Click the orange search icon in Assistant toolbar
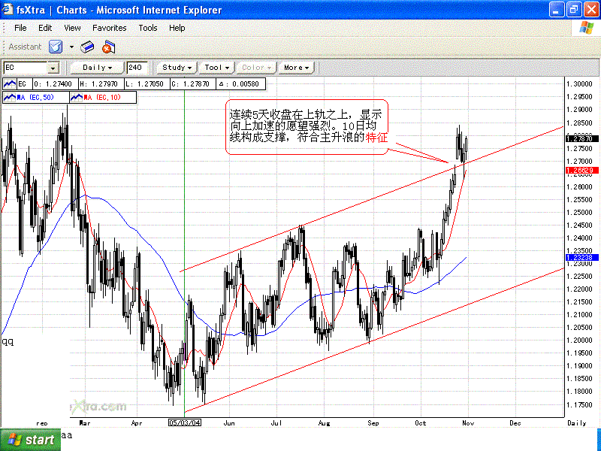The image size is (601, 451). (107, 47)
